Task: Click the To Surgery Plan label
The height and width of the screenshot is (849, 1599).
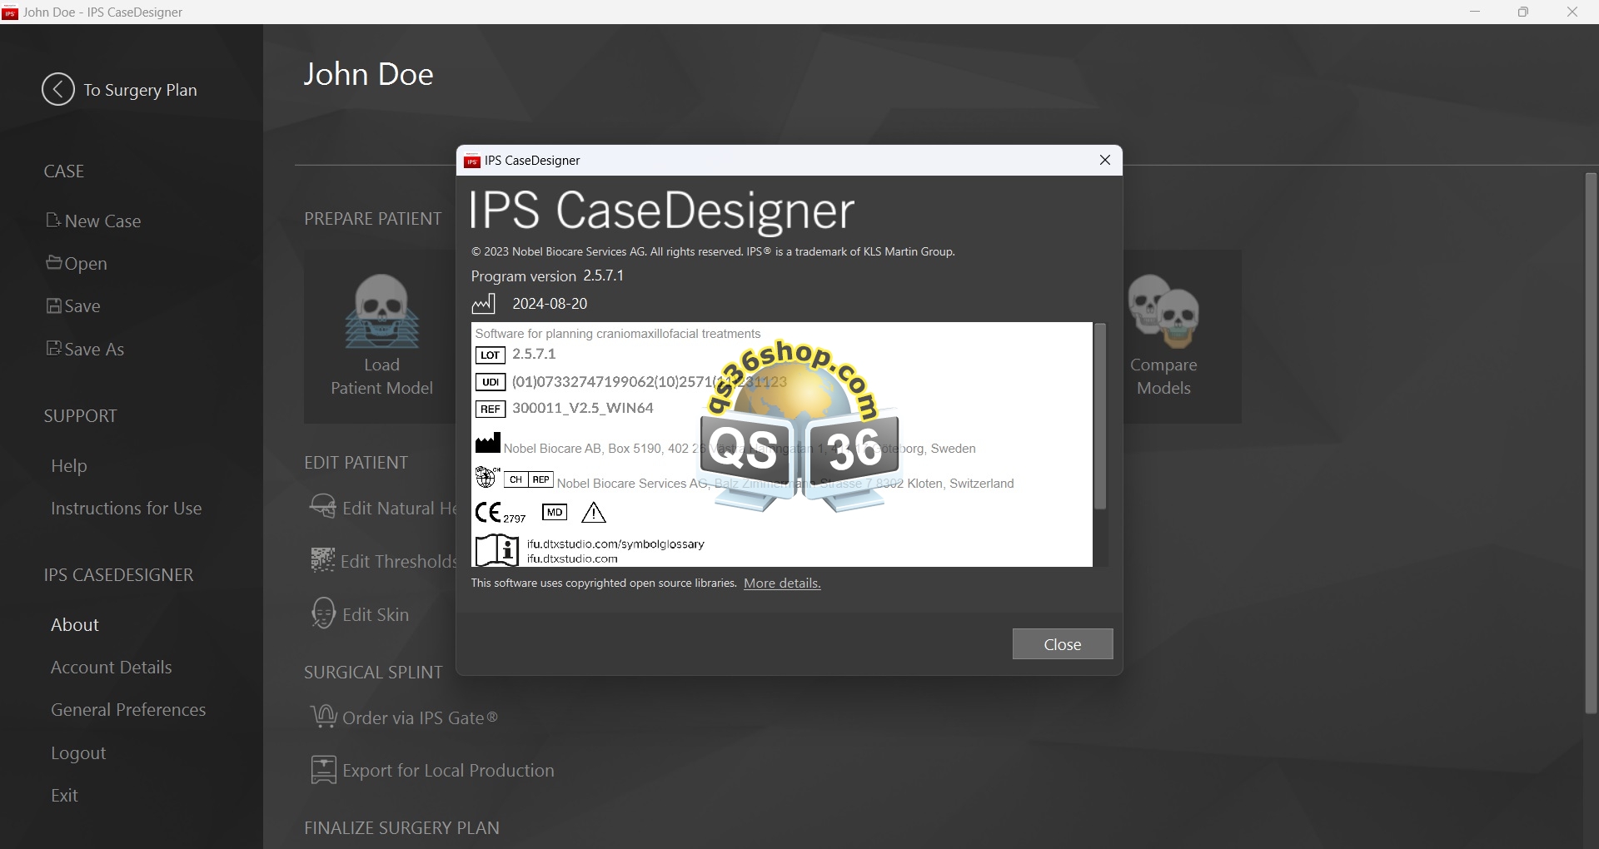Action: point(140,90)
